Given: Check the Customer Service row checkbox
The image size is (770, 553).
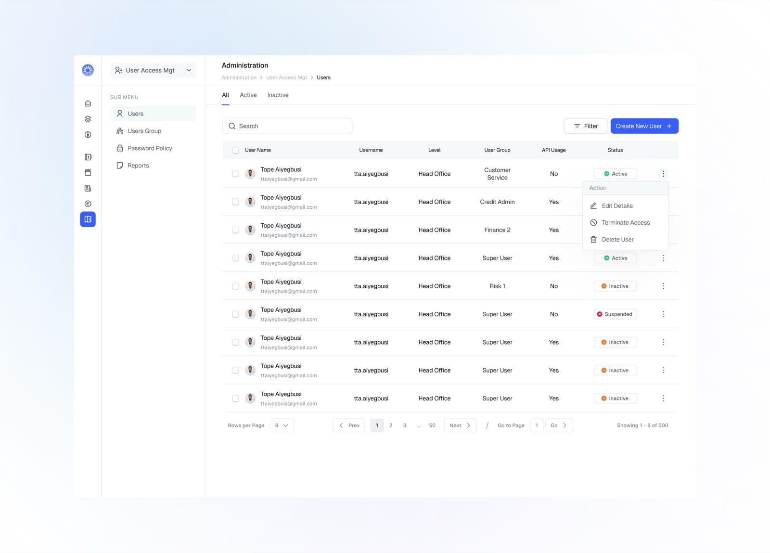Looking at the screenshot, I should (235, 174).
